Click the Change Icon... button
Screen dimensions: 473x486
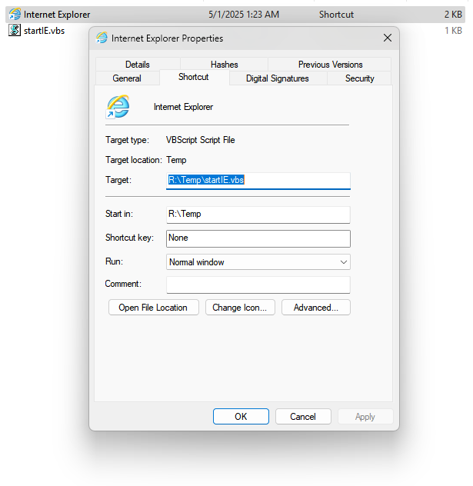(x=239, y=308)
